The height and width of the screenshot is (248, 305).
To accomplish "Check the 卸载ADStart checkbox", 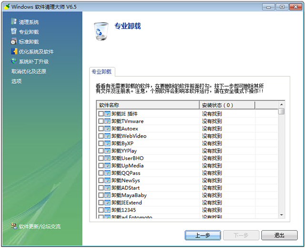I will coord(101,188).
